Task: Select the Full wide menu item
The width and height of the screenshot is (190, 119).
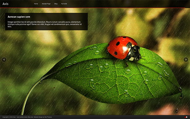Action: click(x=64, y=4)
